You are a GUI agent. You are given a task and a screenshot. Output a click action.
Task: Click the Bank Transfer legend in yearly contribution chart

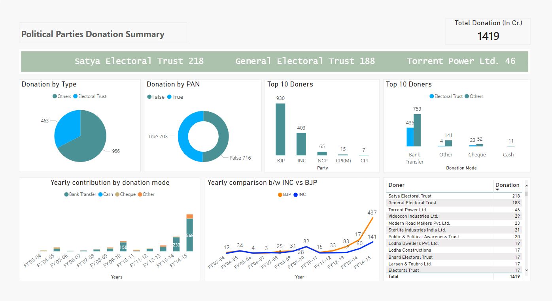click(80, 194)
